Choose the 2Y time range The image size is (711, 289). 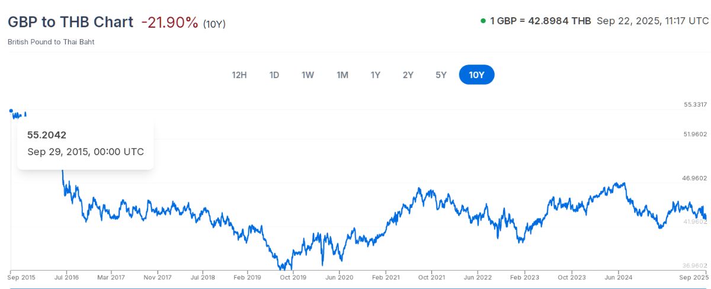[408, 75]
